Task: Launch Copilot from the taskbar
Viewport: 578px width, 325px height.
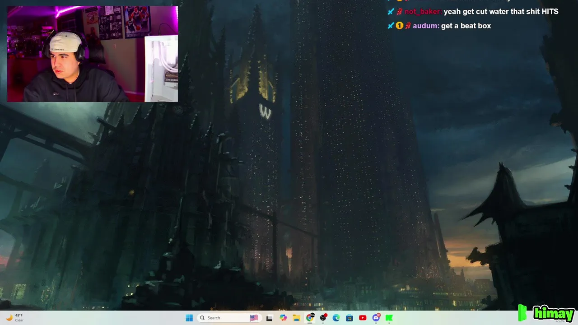Action: tap(283, 318)
